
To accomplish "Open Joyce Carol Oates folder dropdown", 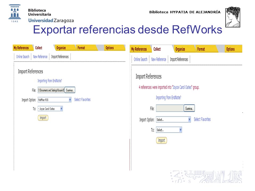I will pyautogui.click(x=50, y=109).
